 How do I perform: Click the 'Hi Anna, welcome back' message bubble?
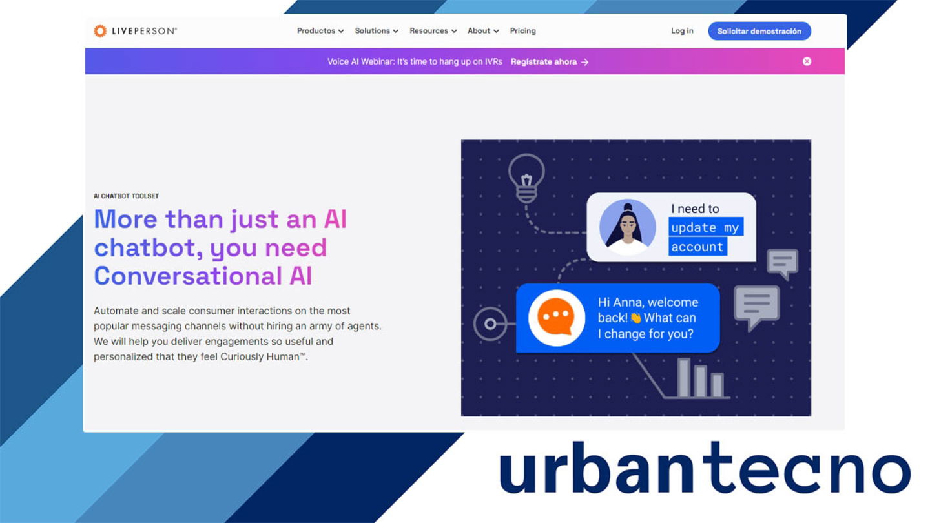(618, 318)
